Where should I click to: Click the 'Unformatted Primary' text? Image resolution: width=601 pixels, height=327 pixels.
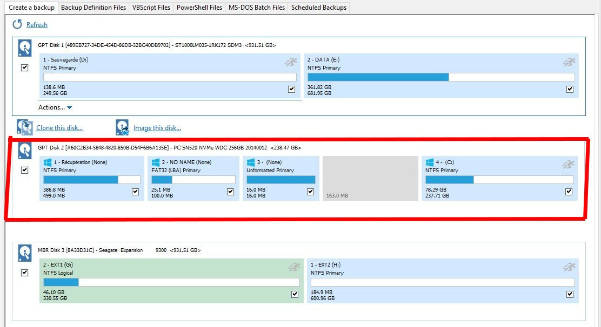[270, 170]
